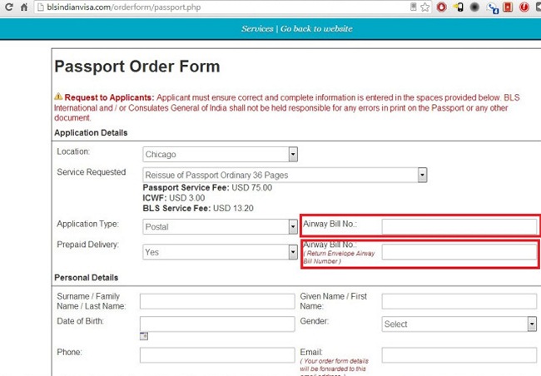Click the Services link in header
541x376 pixels.
[257, 28]
